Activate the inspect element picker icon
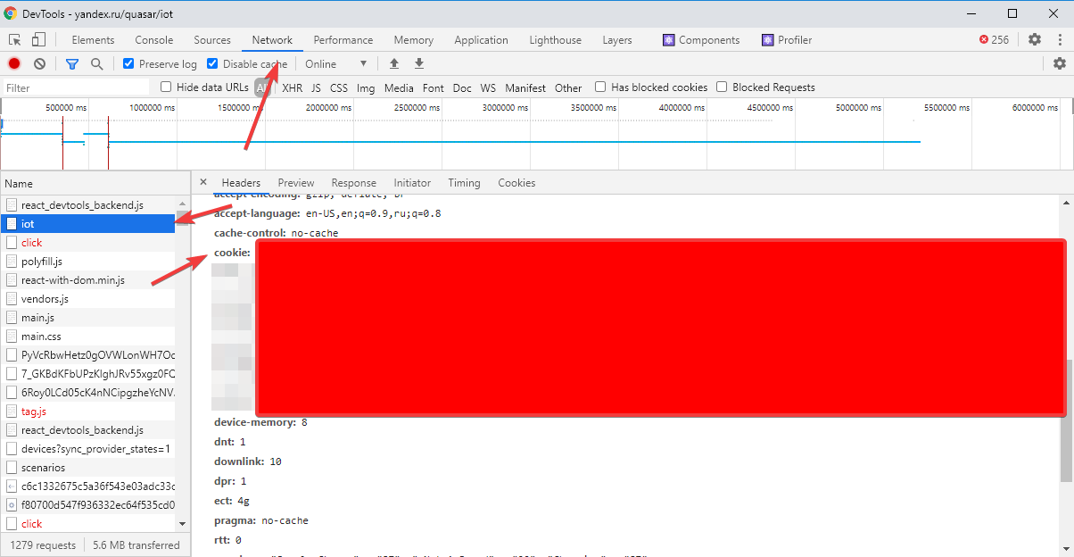The width and height of the screenshot is (1074, 557). point(15,39)
